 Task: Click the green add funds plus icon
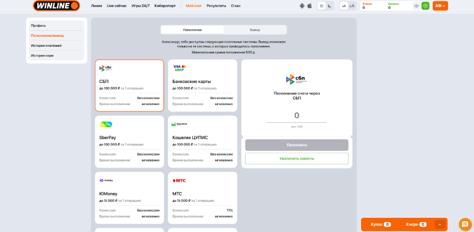pyautogui.click(x=425, y=6)
